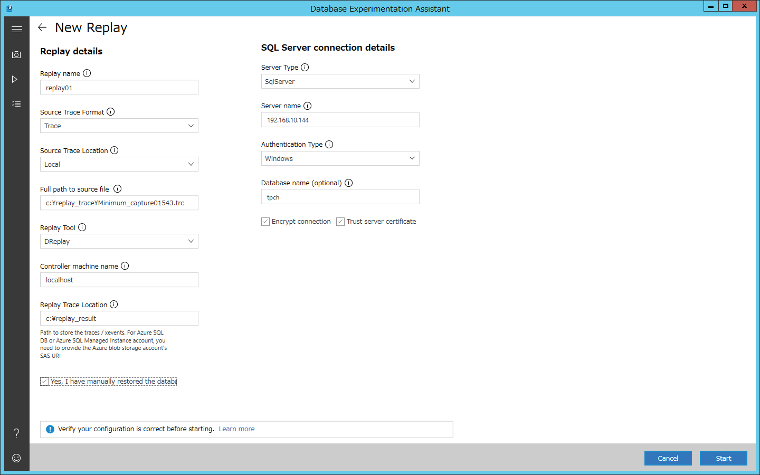The width and height of the screenshot is (760, 475).
Task: Minimize the Database Experimentation Assistant window
Action: click(711, 6)
